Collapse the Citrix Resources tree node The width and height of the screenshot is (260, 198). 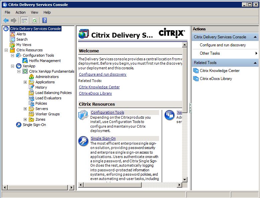pos(6,50)
